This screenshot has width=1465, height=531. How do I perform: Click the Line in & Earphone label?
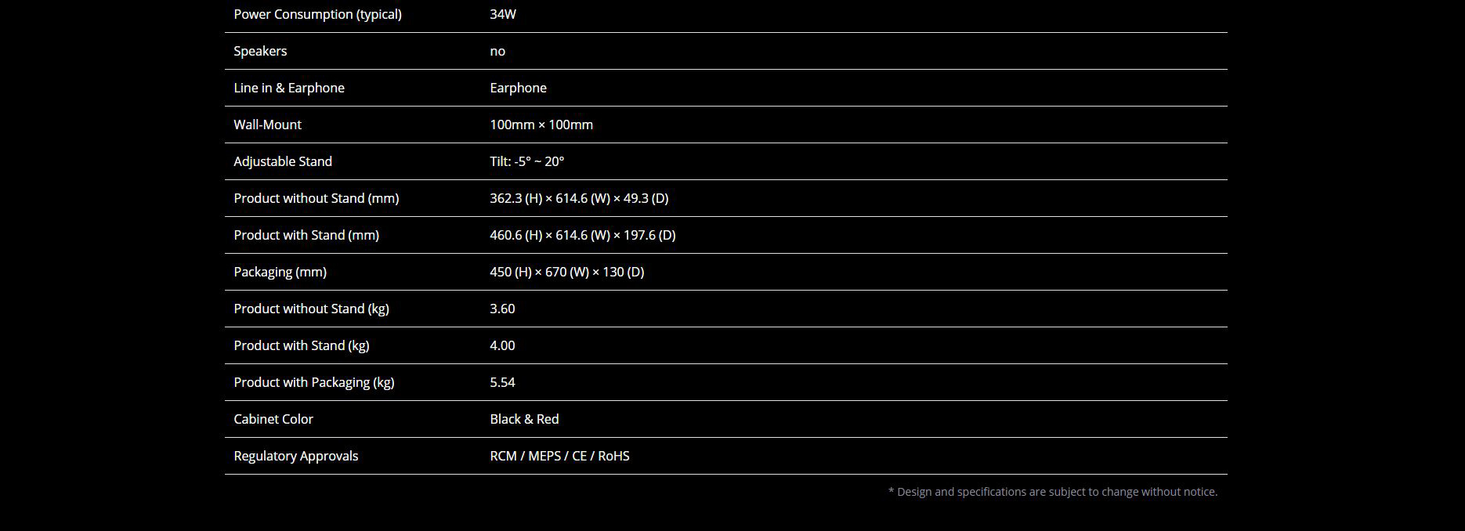(x=289, y=88)
